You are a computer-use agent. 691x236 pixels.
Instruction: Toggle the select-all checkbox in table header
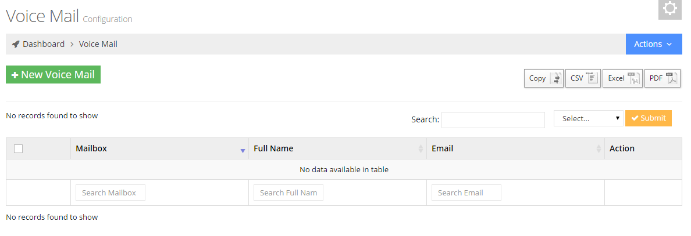tap(19, 149)
